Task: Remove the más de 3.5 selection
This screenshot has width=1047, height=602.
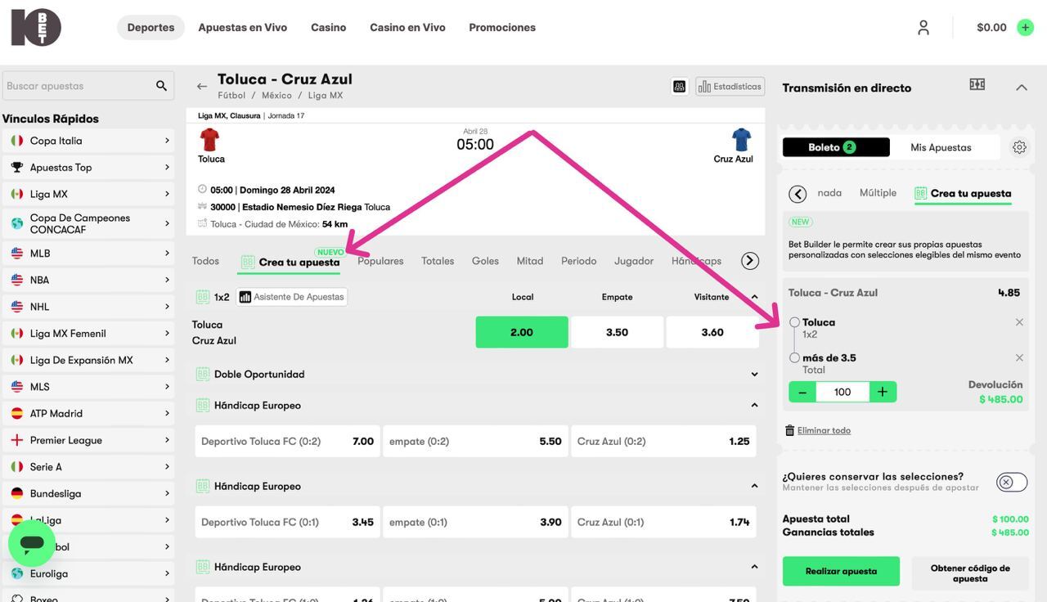Action: [1019, 357]
